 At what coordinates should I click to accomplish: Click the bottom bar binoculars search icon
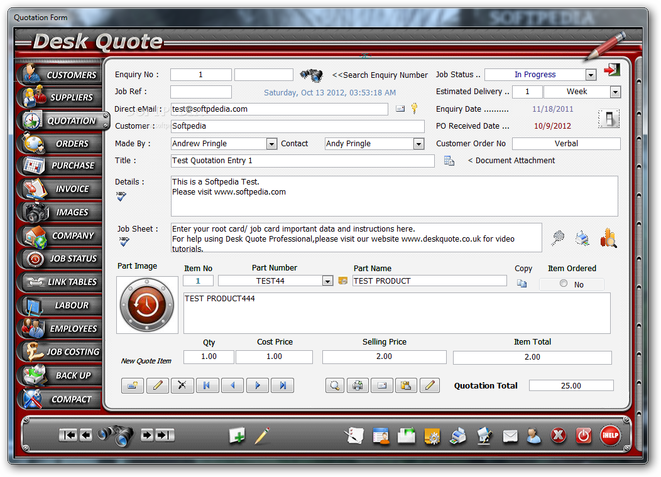point(116,436)
